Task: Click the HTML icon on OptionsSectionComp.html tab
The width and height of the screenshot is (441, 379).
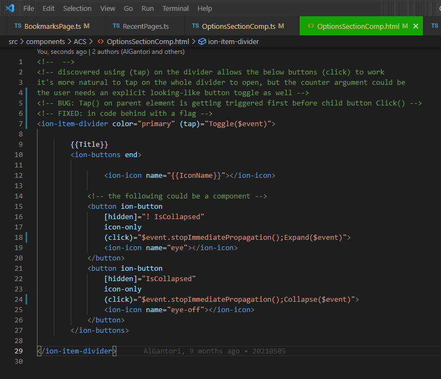Action: tap(312, 25)
